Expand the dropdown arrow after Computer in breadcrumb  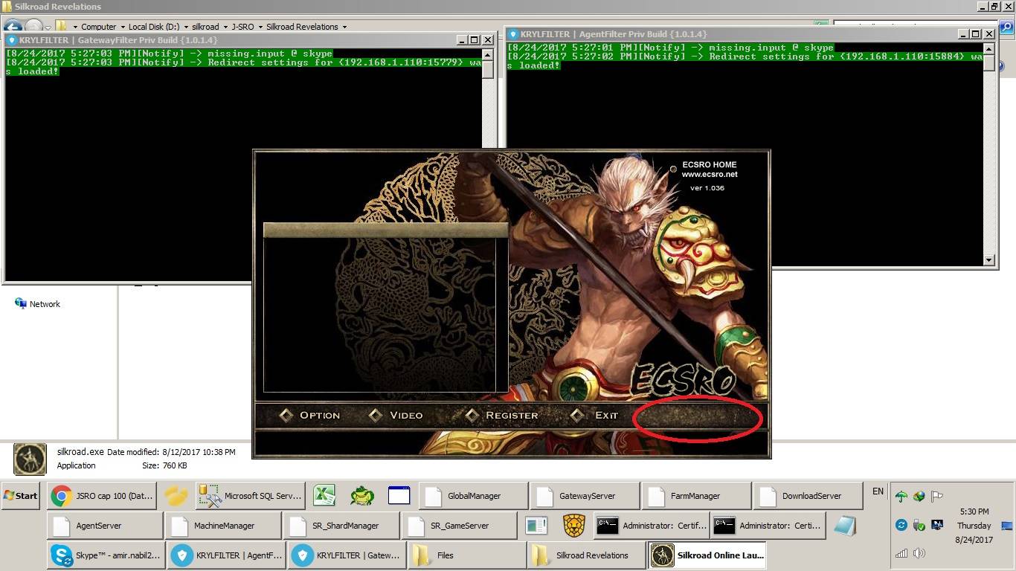coord(122,27)
